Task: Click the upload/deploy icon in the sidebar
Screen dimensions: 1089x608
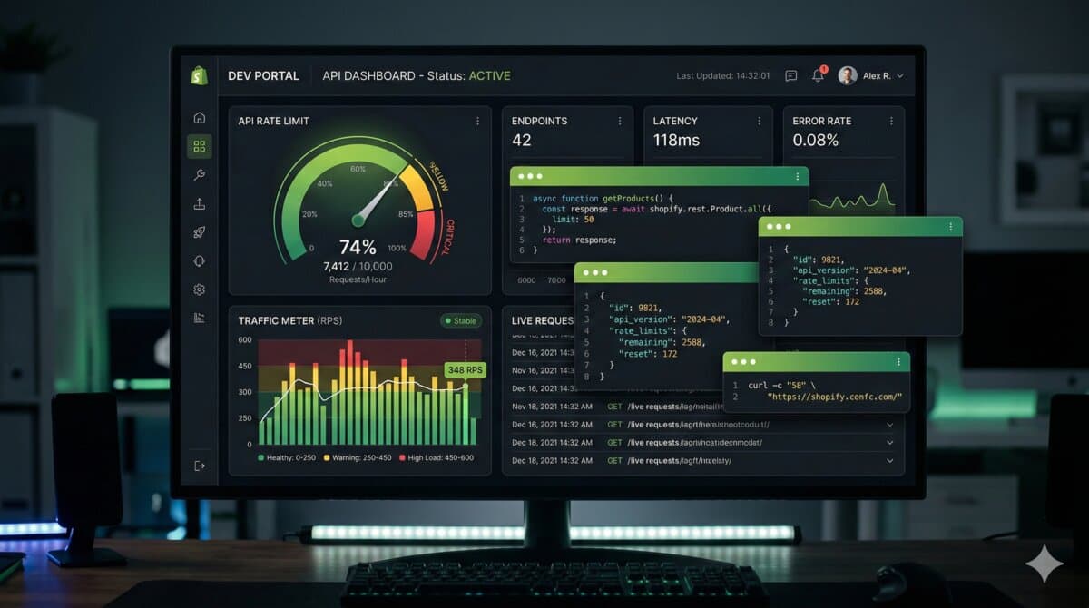Action: (201, 203)
